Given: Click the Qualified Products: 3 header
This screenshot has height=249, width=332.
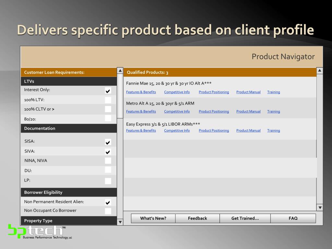Looking at the screenshot, I should tap(220, 72).
